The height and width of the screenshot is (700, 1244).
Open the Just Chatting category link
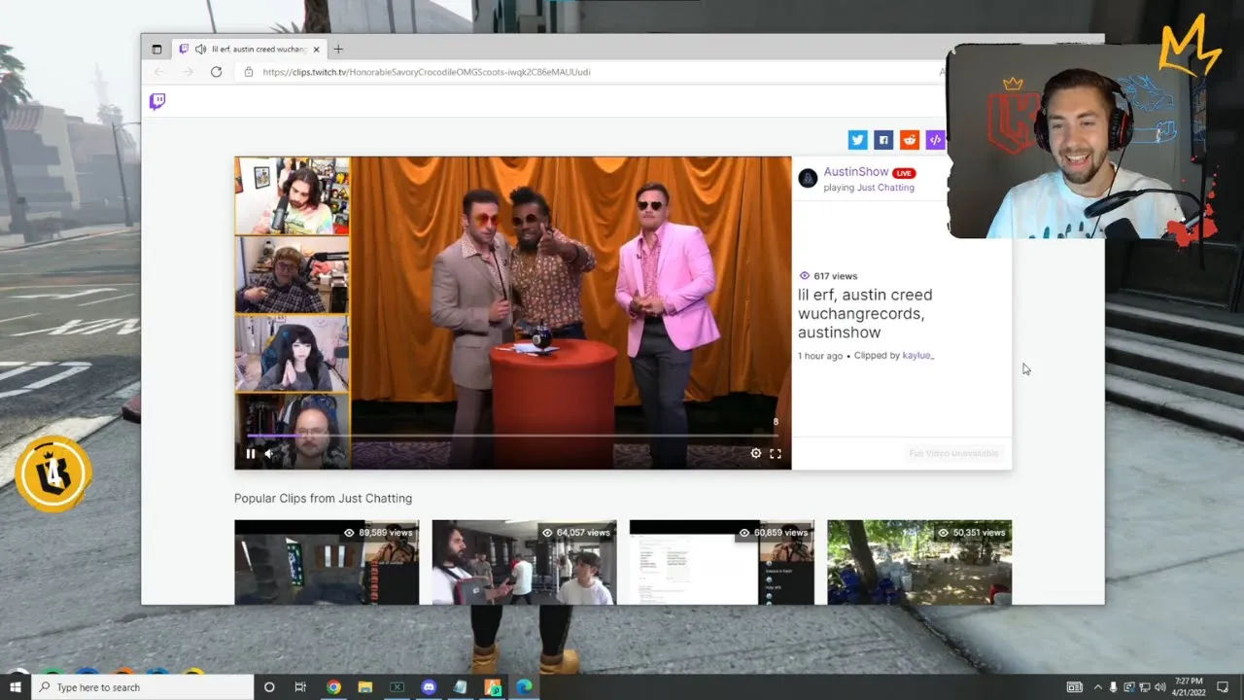click(x=885, y=188)
